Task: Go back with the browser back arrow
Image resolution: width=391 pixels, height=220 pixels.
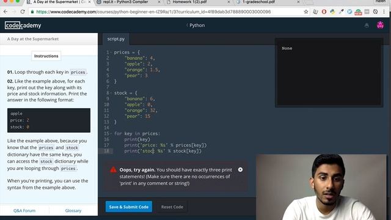Action: 5,12
